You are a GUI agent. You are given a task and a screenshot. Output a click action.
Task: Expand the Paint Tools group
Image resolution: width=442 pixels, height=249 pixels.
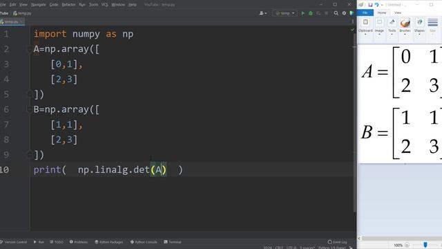click(392, 27)
